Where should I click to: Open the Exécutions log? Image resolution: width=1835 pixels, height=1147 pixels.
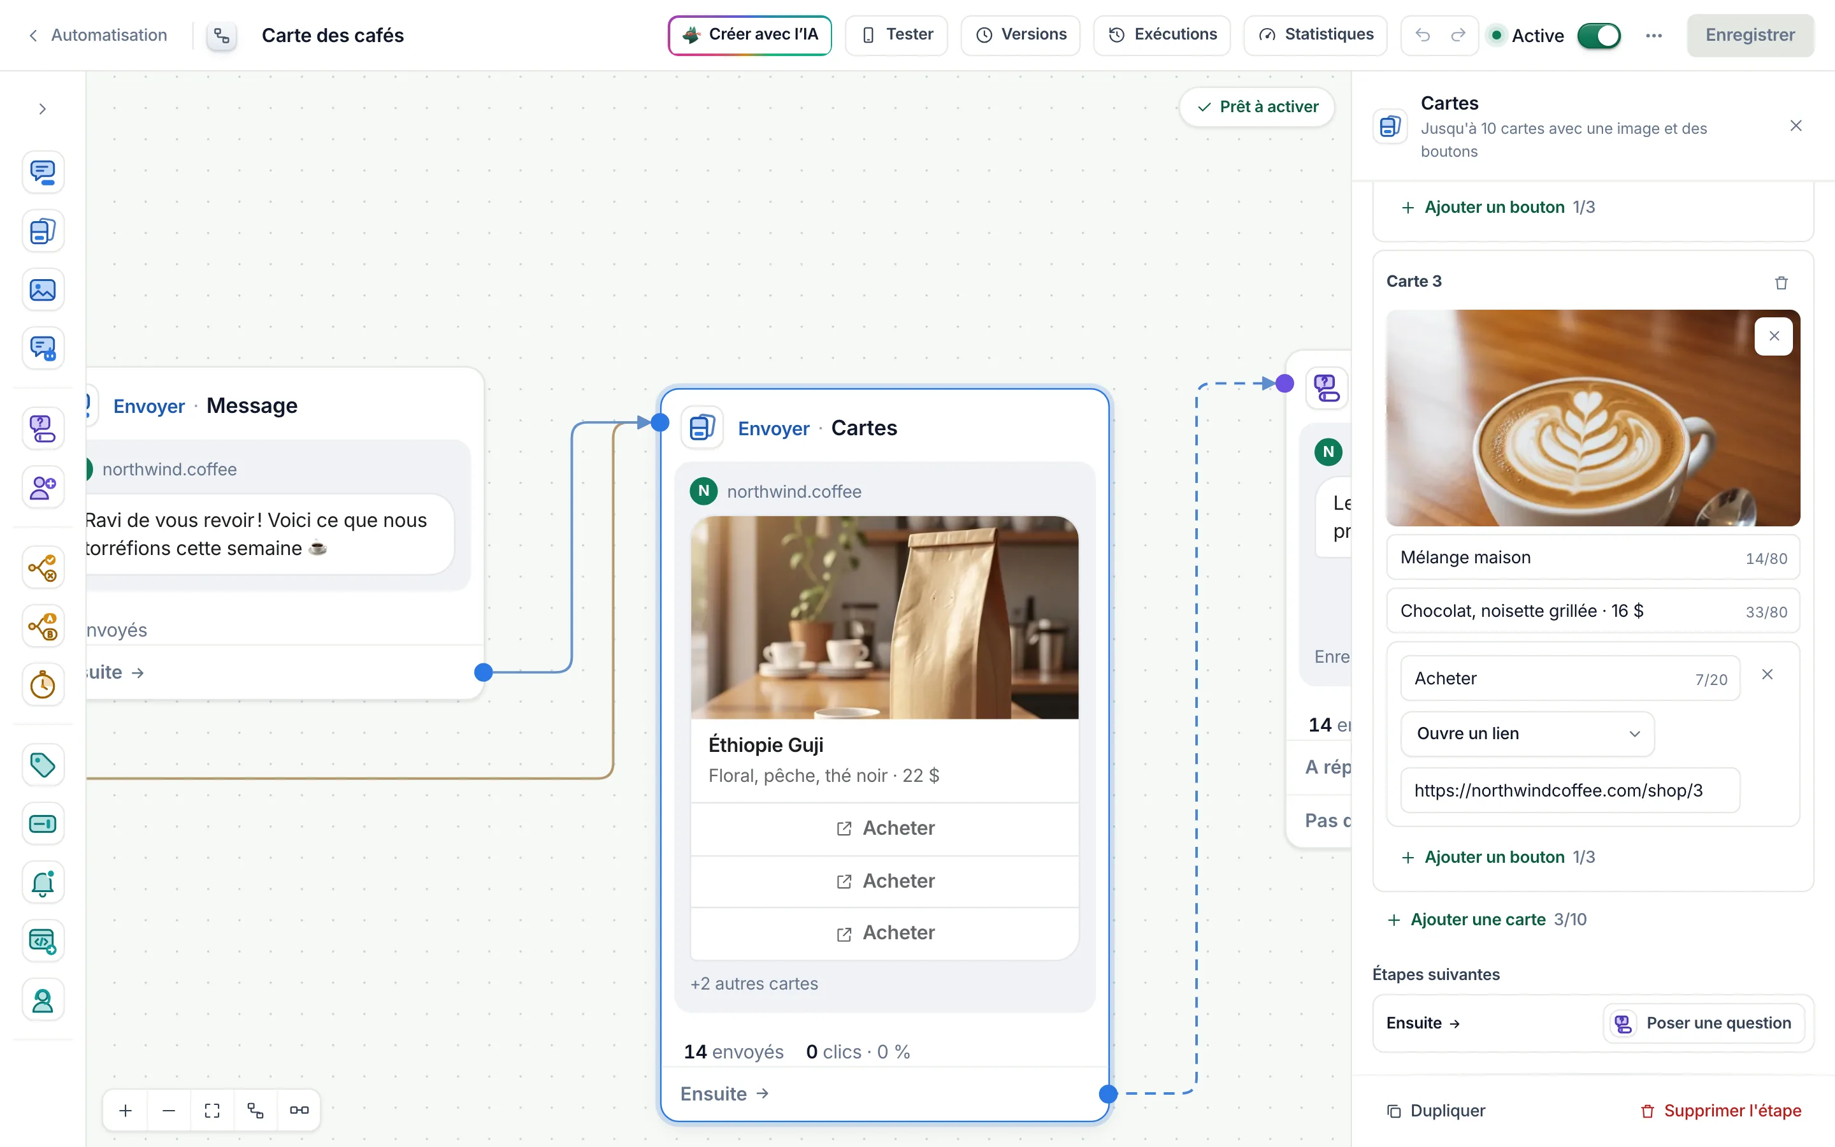tap(1162, 36)
